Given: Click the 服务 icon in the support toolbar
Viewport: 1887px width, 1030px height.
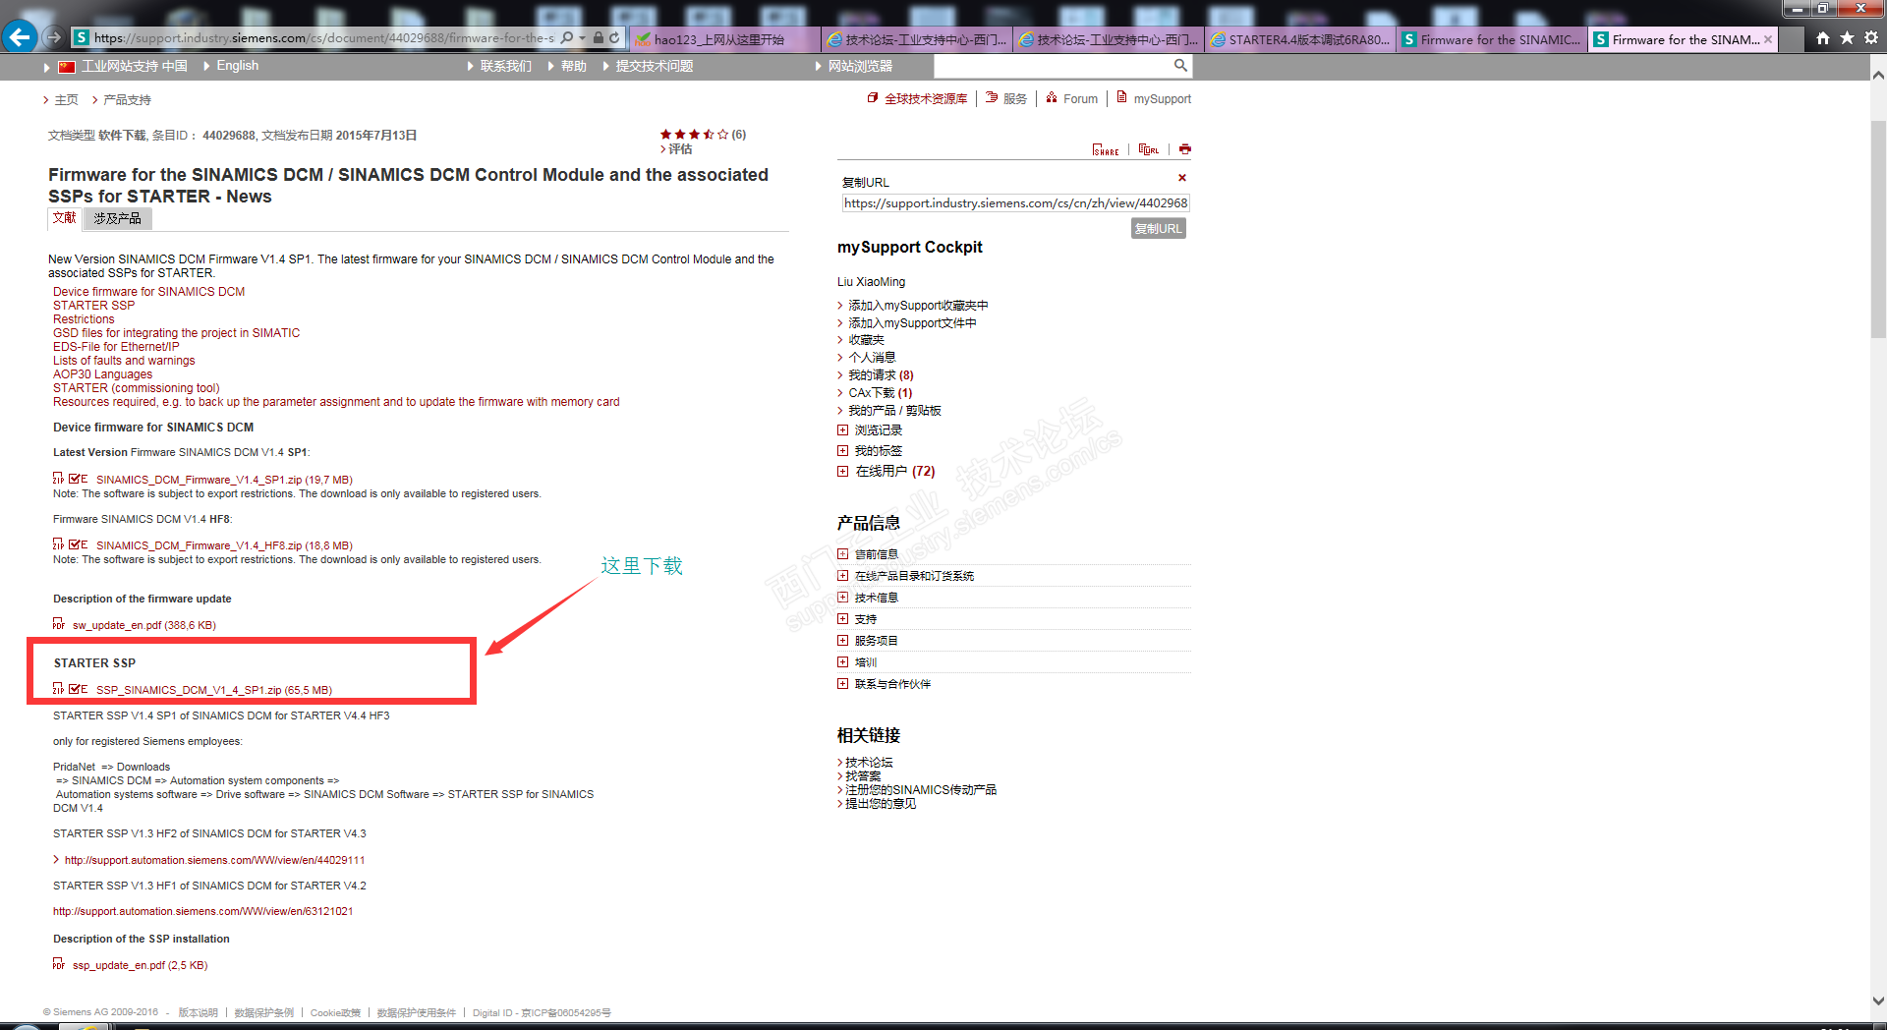Looking at the screenshot, I should (992, 98).
